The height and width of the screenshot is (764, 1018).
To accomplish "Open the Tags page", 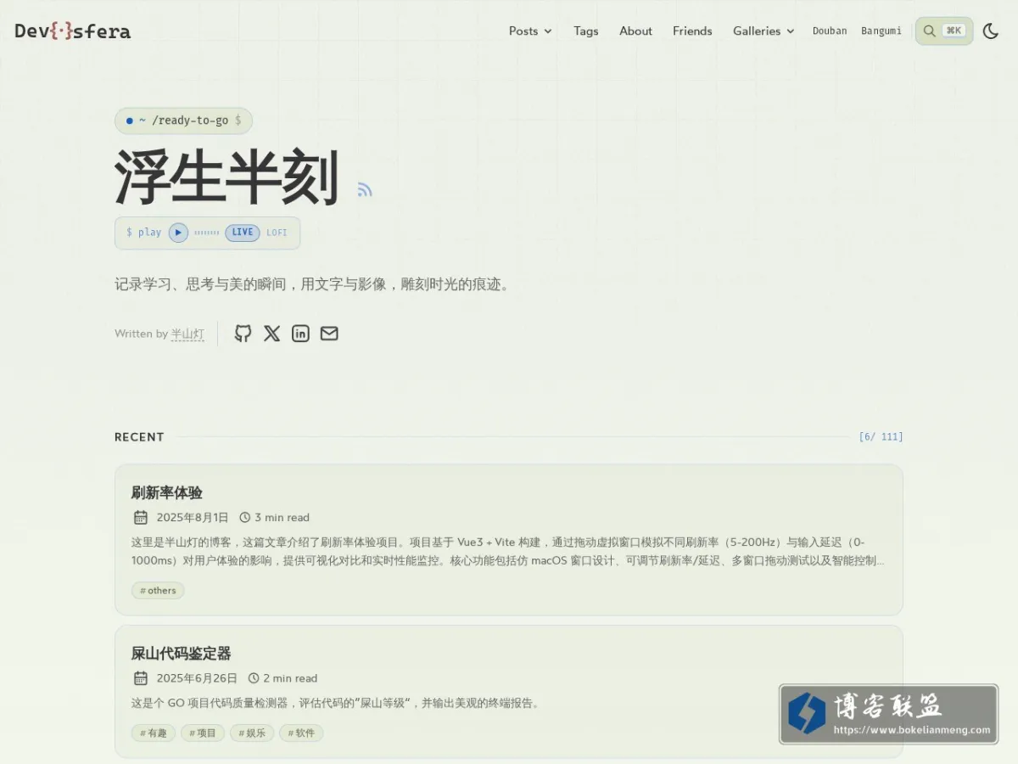I will click(586, 31).
